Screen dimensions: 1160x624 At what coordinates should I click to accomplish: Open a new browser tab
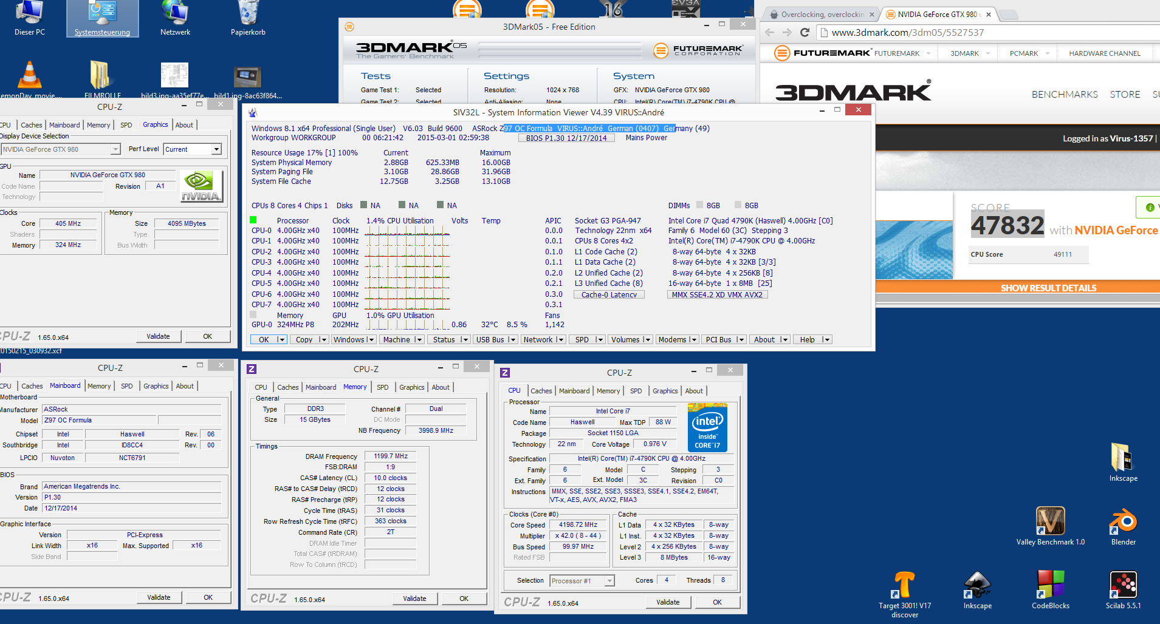pos(1008,15)
